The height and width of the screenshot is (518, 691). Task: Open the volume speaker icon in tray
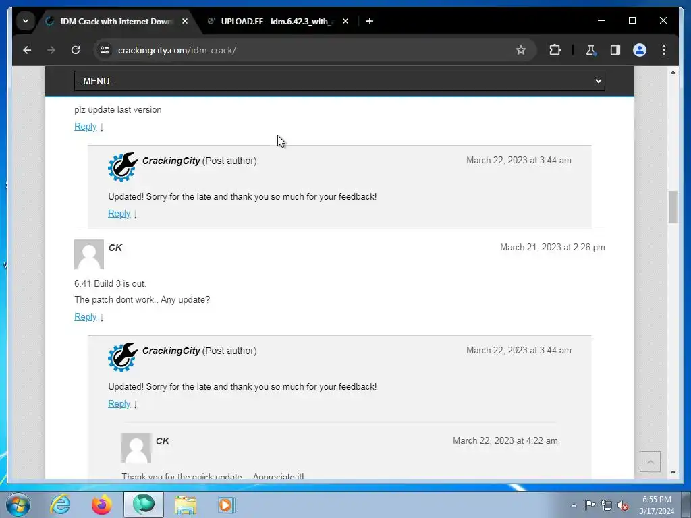tap(623, 505)
